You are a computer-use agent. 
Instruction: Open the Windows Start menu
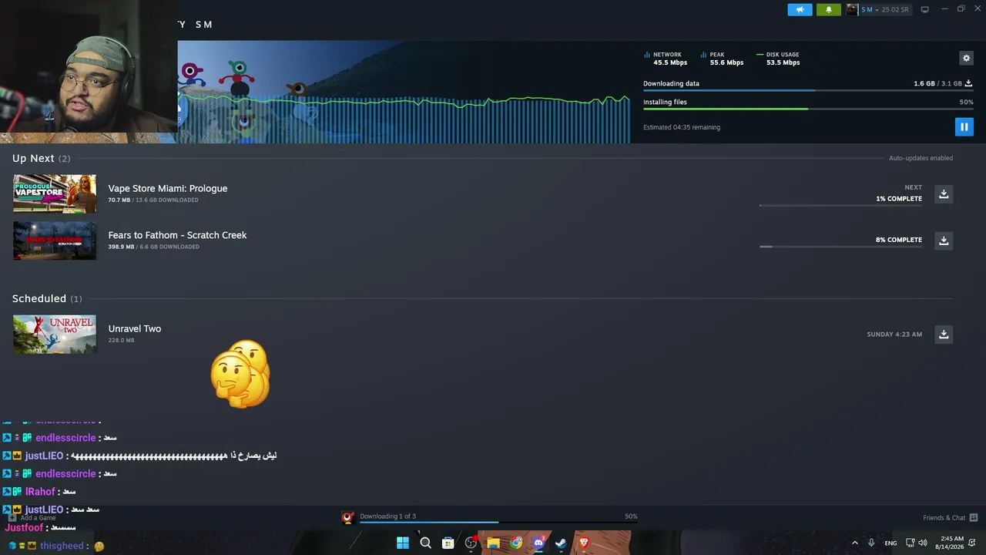(402, 543)
